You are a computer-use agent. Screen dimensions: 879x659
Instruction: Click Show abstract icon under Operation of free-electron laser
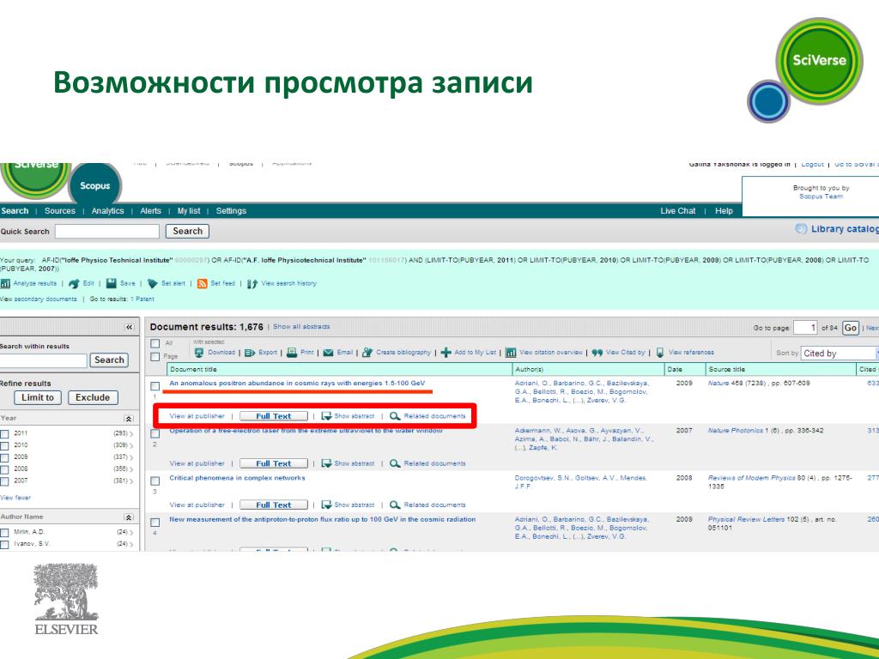pyautogui.click(x=326, y=463)
